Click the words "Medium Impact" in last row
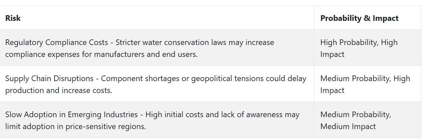This screenshot has width=423, height=140. tap(348, 126)
